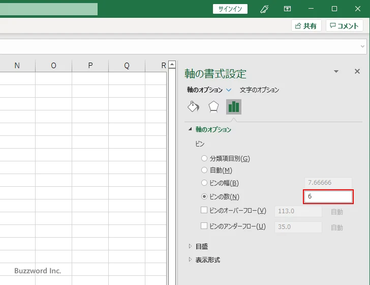Open the Fill & Line paint bucket tab
Viewport: 370px width, 285px height.
[x=193, y=107]
